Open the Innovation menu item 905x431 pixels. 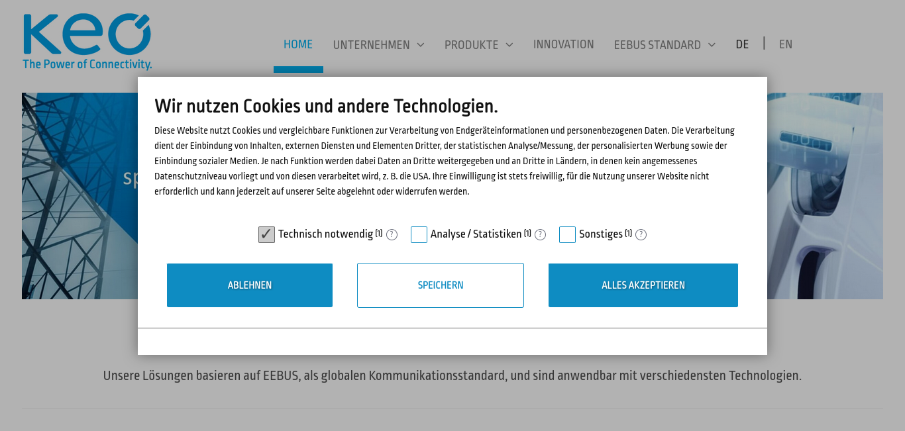[x=564, y=44]
